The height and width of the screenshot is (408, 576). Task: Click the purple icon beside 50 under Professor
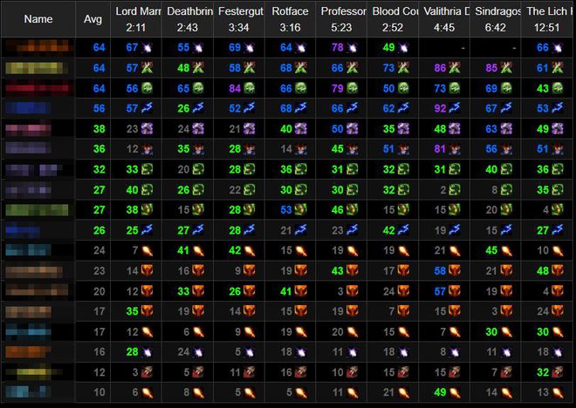[x=353, y=129]
